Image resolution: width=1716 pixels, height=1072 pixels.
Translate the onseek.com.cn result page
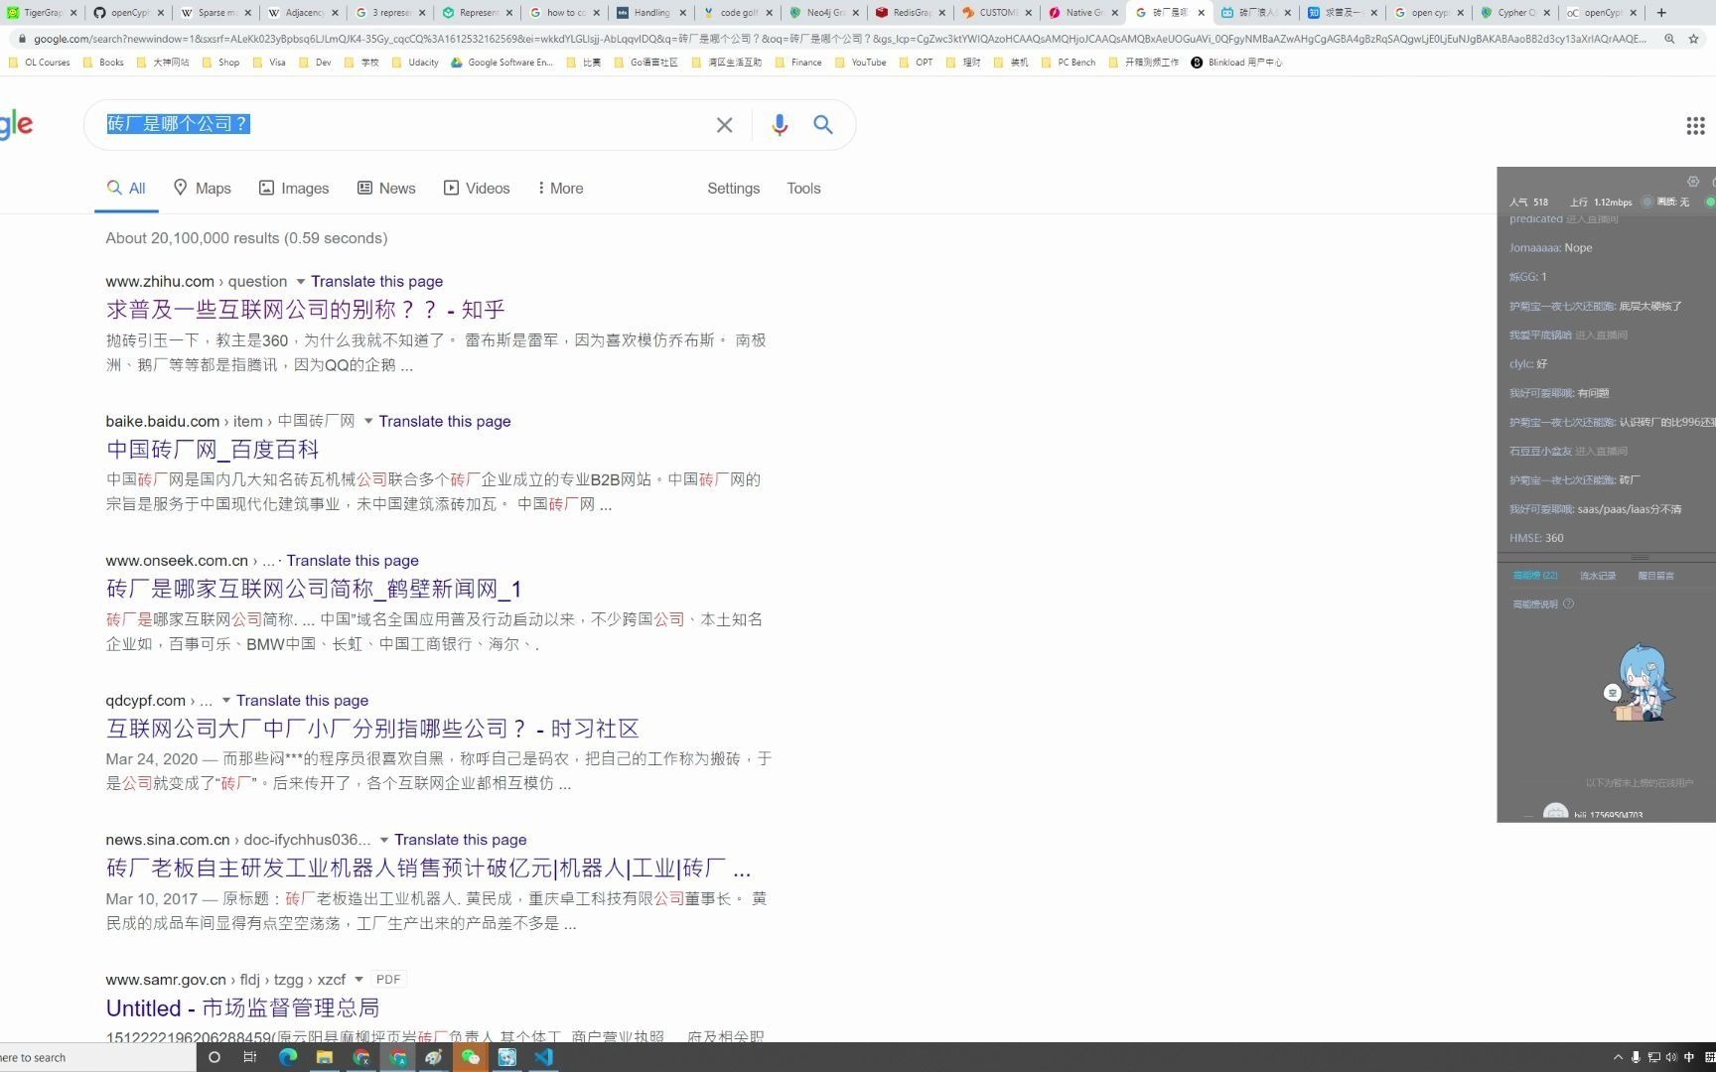[x=353, y=561]
